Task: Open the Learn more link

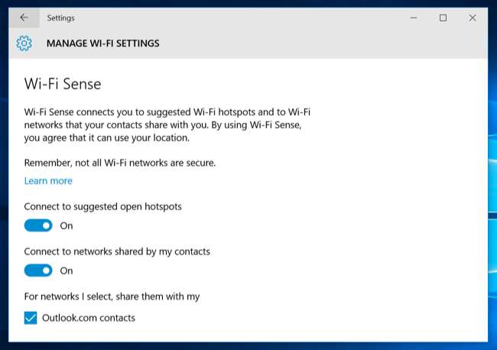Action: pos(48,181)
